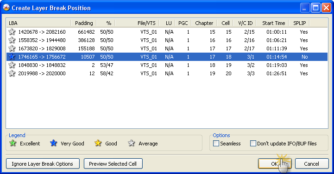
Task: Click the green Excellent star in Legend
Action: point(13,143)
